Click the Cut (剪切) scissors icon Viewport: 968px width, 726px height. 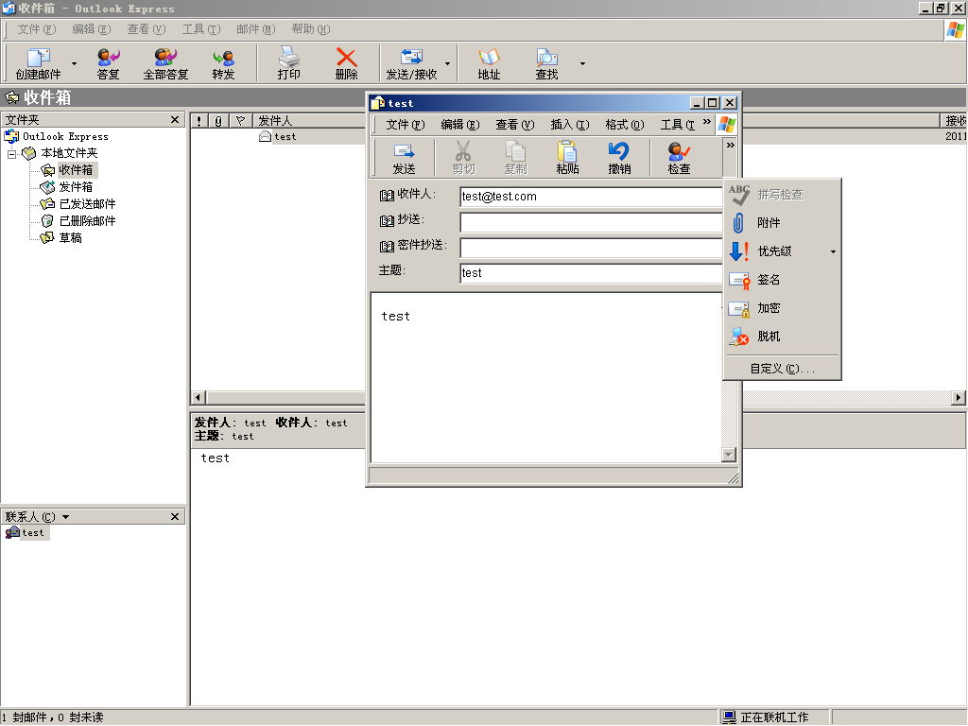tap(463, 158)
